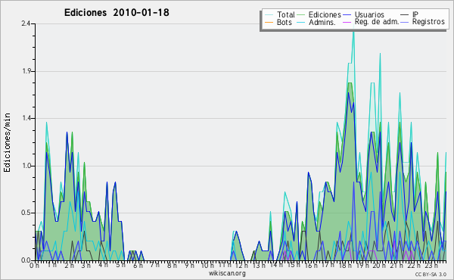Screen dimensions: 454x280
Task: Click the 1.4 y-axis value
Action: point(26,118)
